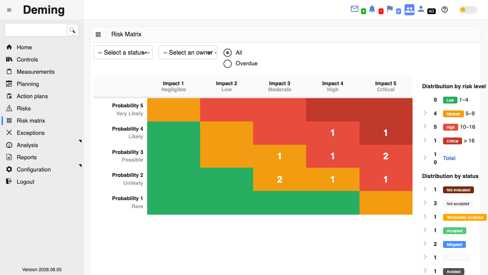The width and height of the screenshot is (488, 275).
Task: Expand the Medium risk level row
Action: pyautogui.click(x=425, y=113)
